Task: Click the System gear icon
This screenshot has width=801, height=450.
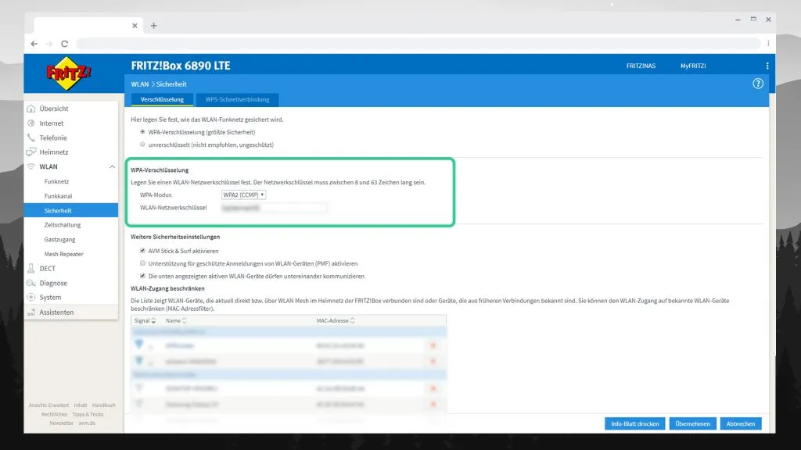Action: click(x=31, y=298)
